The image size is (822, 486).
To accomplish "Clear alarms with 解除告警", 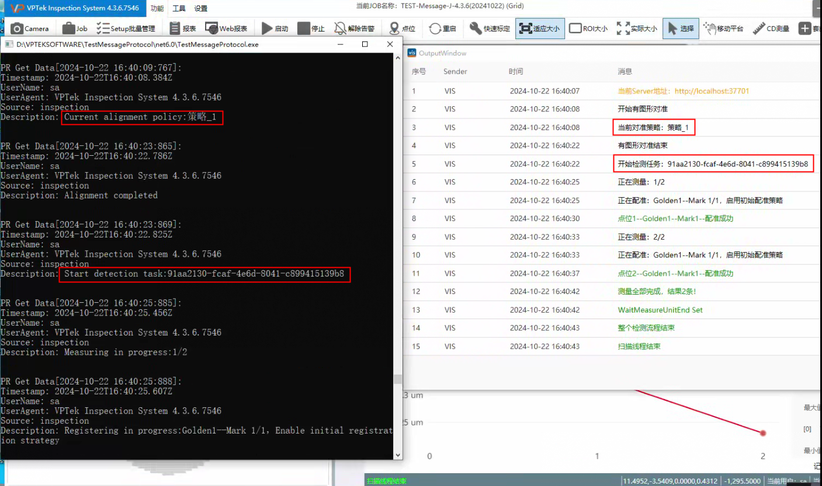I will 354,28.
